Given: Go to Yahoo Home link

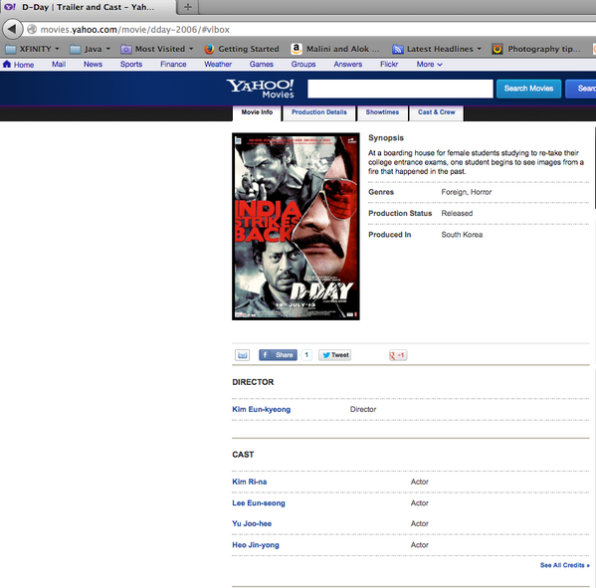Looking at the screenshot, I should click(18, 65).
